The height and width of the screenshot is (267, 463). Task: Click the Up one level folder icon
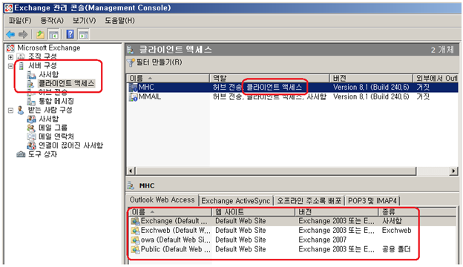[x=40, y=35]
